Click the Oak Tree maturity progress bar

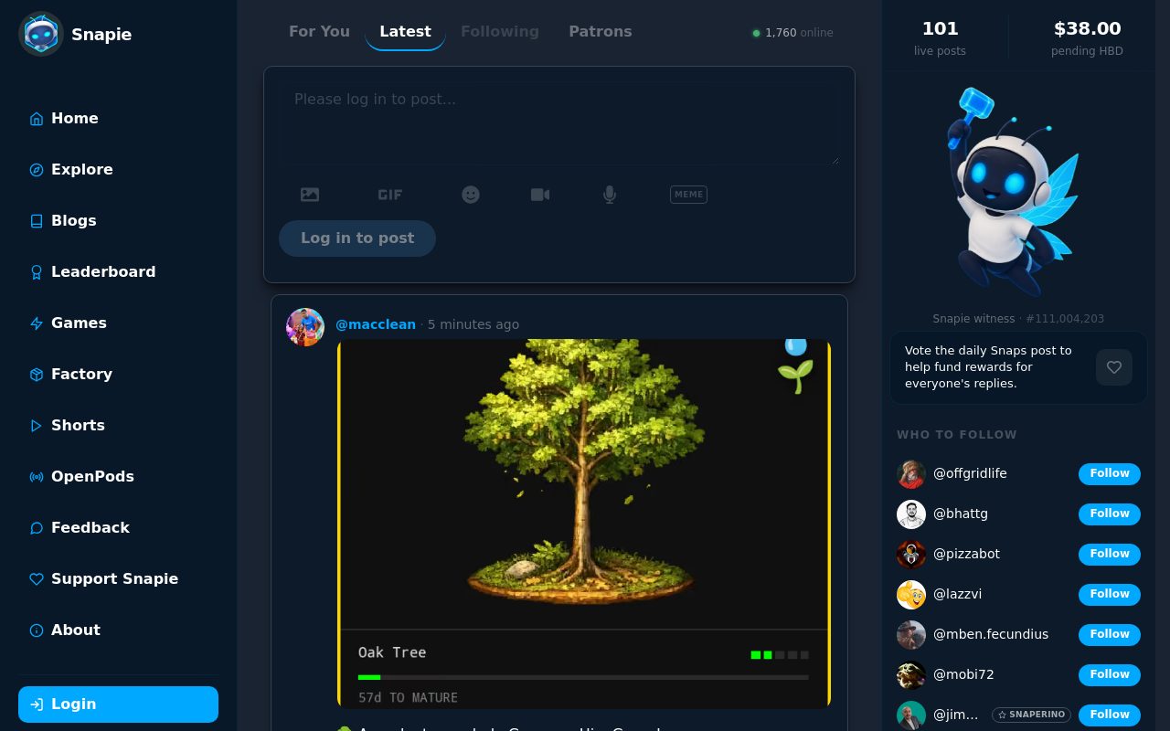click(x=583, y=677)
